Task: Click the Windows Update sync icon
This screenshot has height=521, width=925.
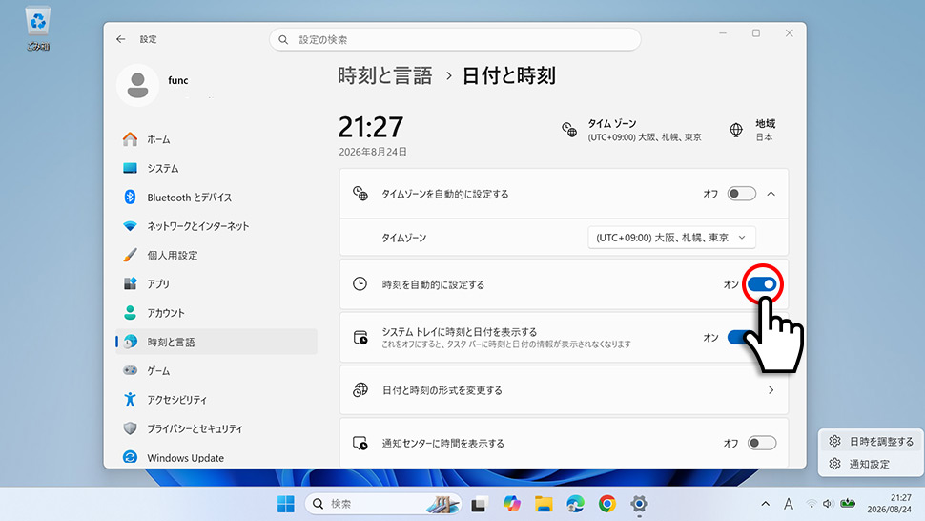Action: point(130,457)
